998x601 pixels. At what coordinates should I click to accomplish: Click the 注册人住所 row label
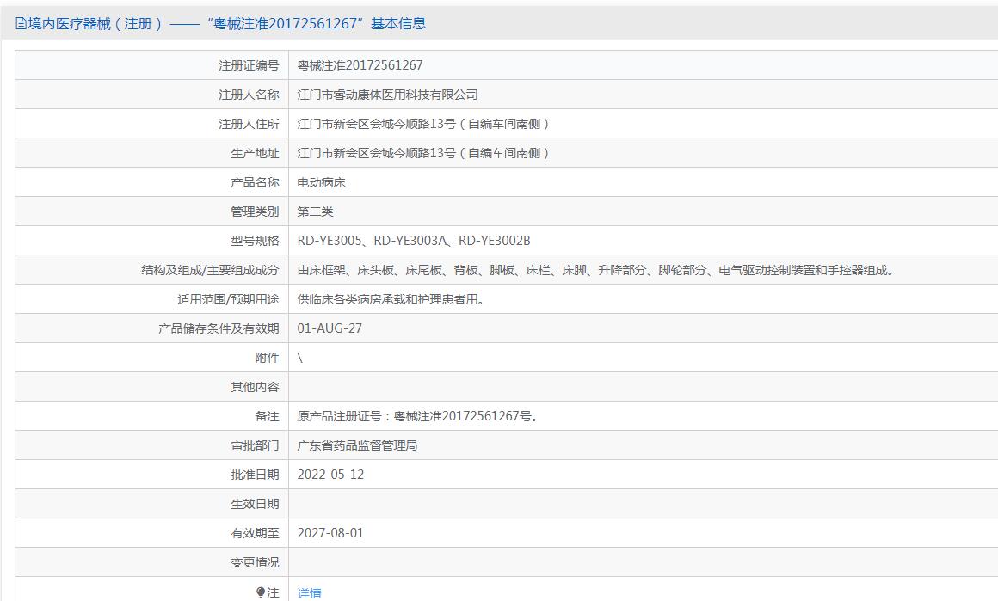point(249,123)
